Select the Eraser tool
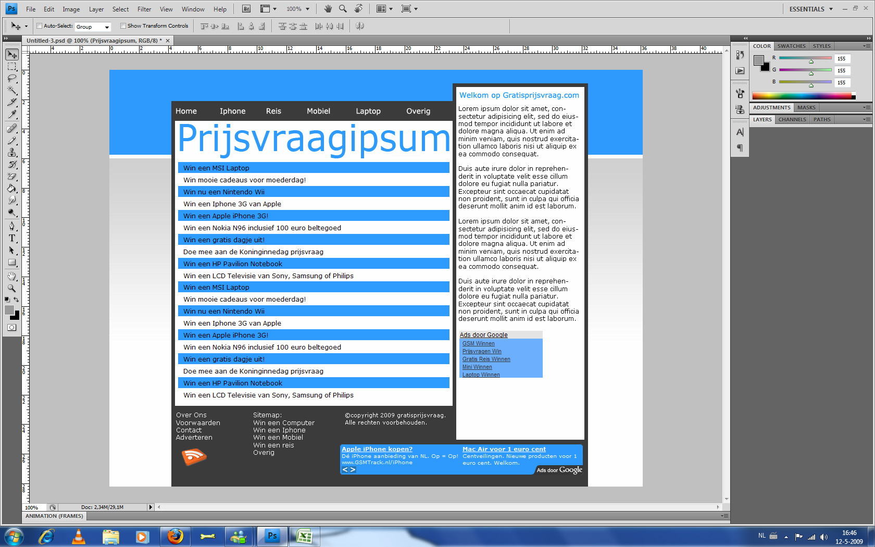Viewport: 875px width, 547px height. point(12,177)
